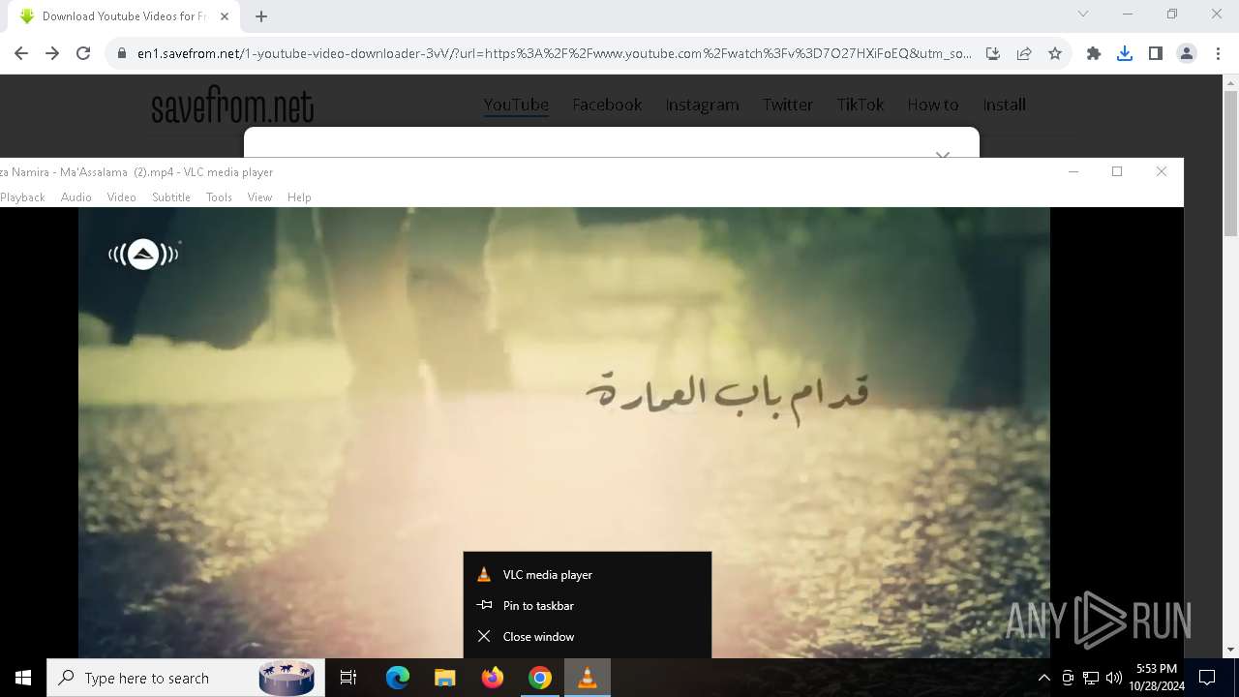
Task: Open clock showing 5:53 PM
Action: pos(1157,678)
